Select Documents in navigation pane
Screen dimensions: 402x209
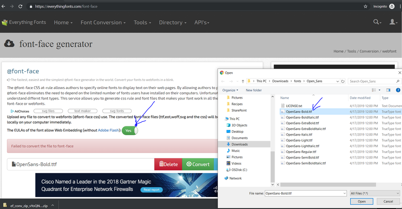click(237, 138)
